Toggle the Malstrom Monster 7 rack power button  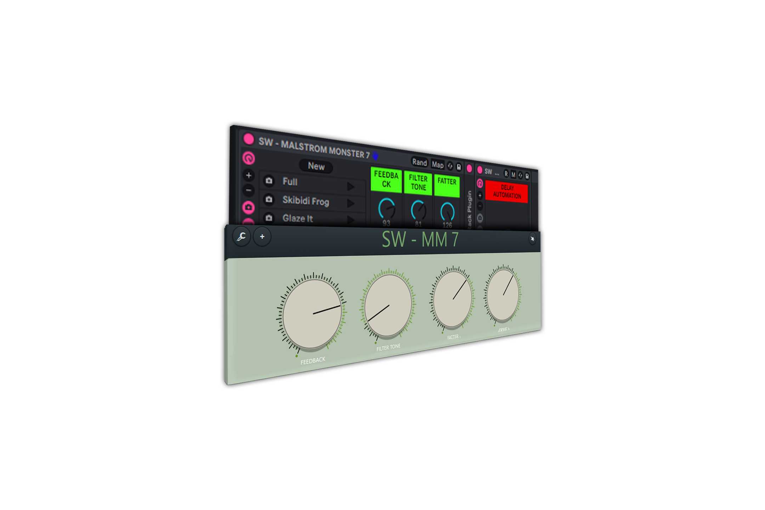click(249, 139)
